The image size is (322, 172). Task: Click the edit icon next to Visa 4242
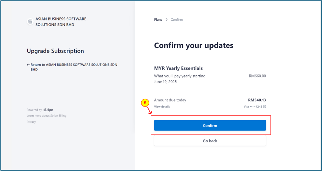[x=264, y=107]
